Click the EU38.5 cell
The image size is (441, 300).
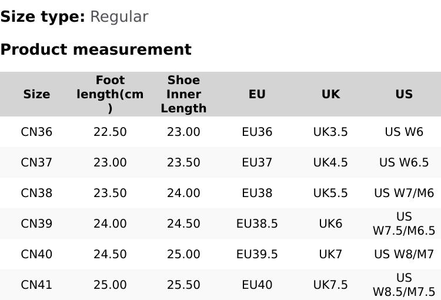click(x=257, y=224)
